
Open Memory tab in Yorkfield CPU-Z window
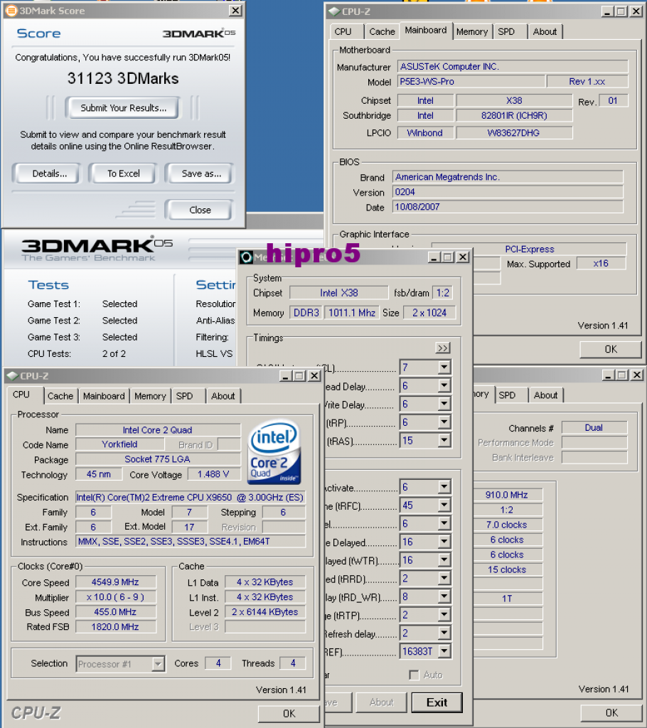pyautogui.click(x=150, y=396)
